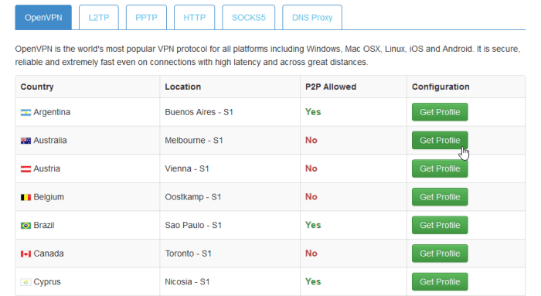
Task: Go to the HTTP tab
Action: click(x=194, y=17)
